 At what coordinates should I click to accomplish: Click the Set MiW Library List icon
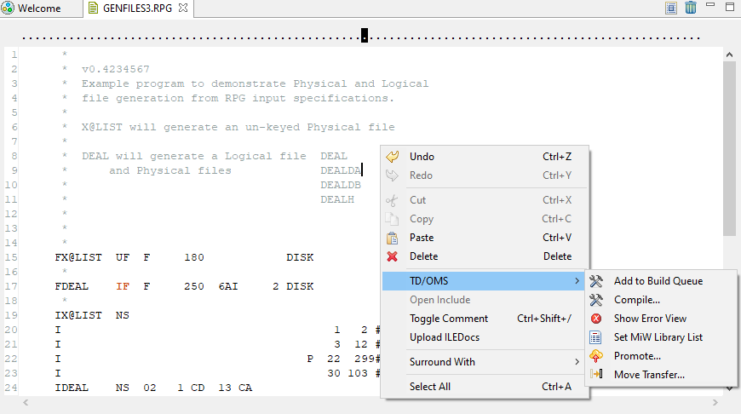596,337
